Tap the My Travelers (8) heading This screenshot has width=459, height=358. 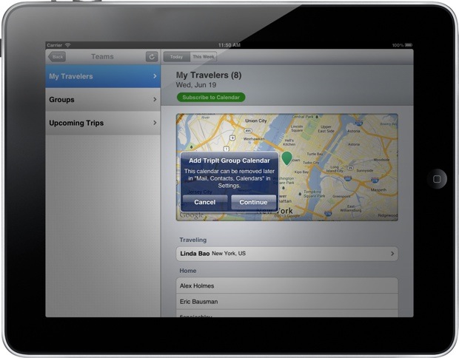[209, 75]
